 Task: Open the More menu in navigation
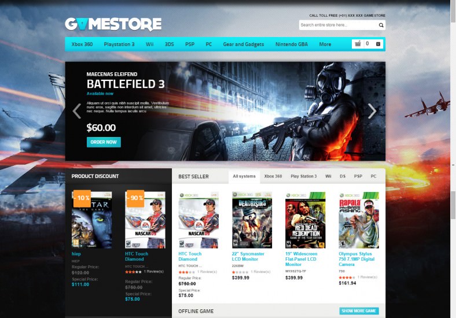[x=325, y=44]
